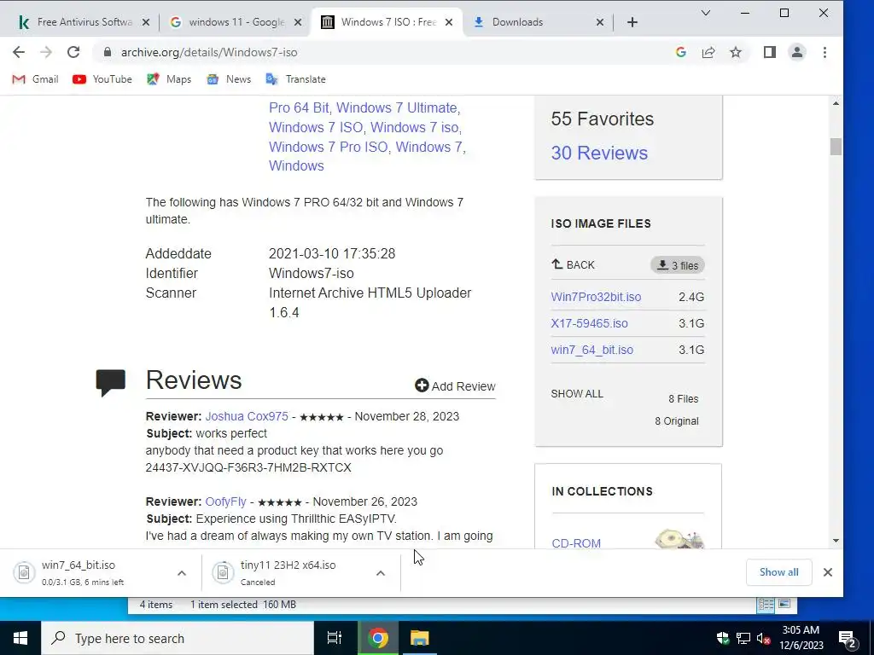Open the Windows 7 Ultimate topic link
The width and height of the screenshot is (874, 655).
click(397, 108)
